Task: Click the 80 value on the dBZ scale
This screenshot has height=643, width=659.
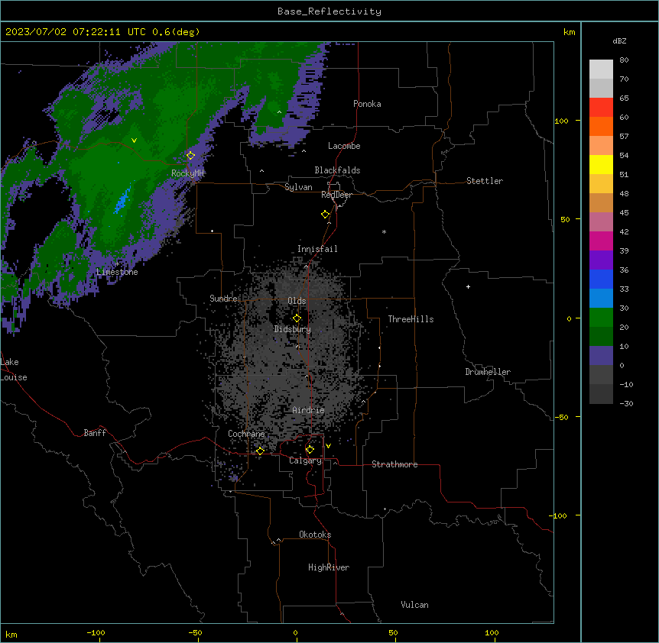Action: click(x=624, y=60)
